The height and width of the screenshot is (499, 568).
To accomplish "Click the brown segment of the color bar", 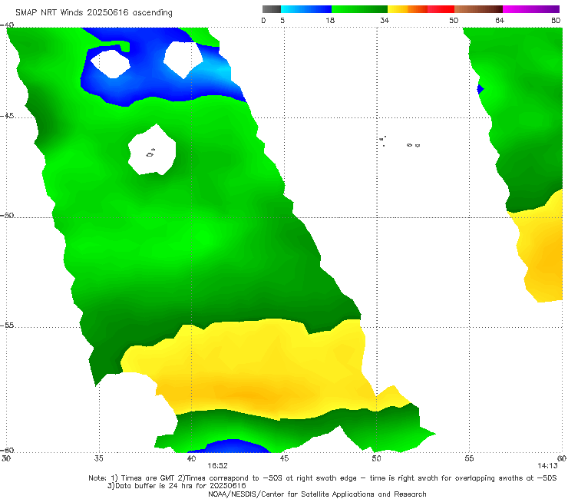I will pos(478,9).
